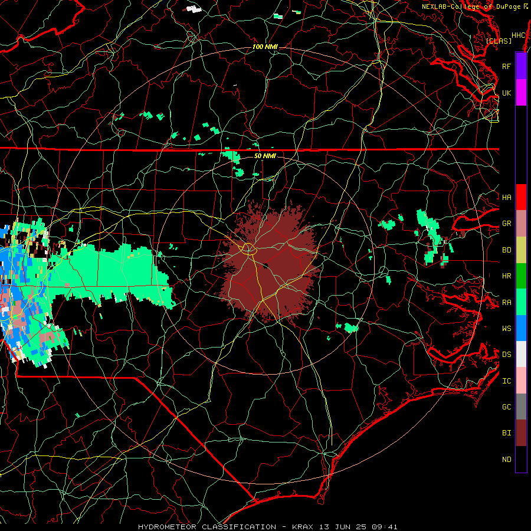Viewport: 531px width, 531px height.
Task: Click the 'ND' legend label
Action: pyautogui.click(x=506, y=460)
